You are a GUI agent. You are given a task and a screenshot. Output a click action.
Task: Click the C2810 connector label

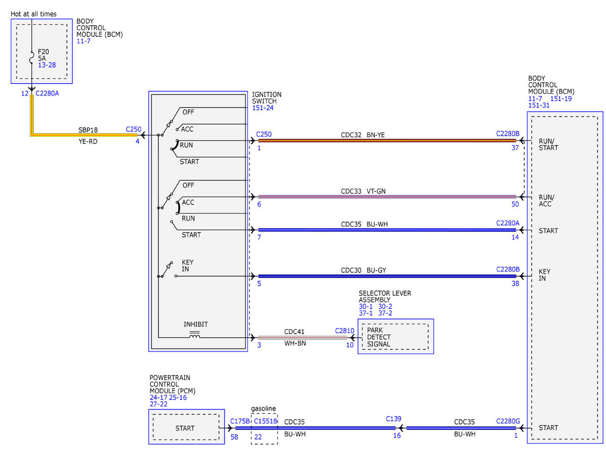344,331
